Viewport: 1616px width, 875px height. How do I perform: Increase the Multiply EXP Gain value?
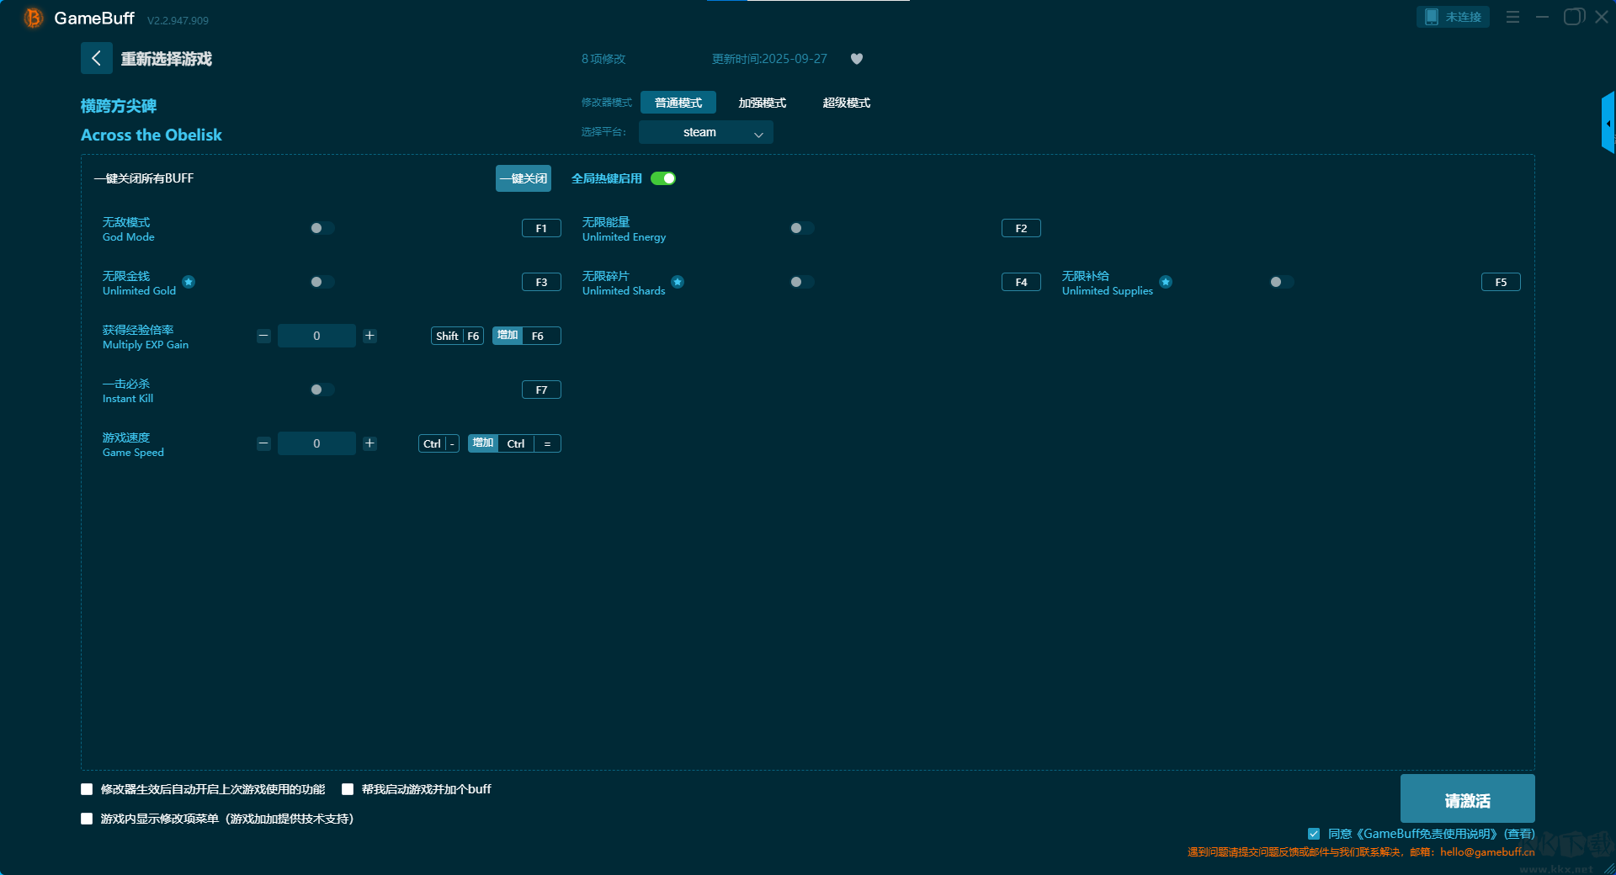coord(369,336)
